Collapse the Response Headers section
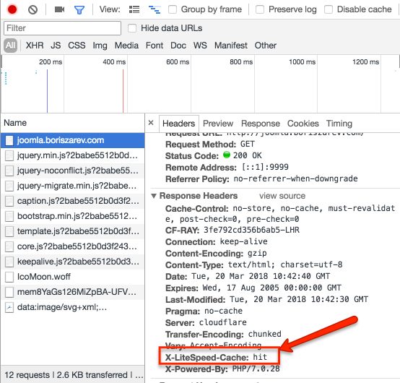This screenshot has height=383, width=400. click(154, 196)
